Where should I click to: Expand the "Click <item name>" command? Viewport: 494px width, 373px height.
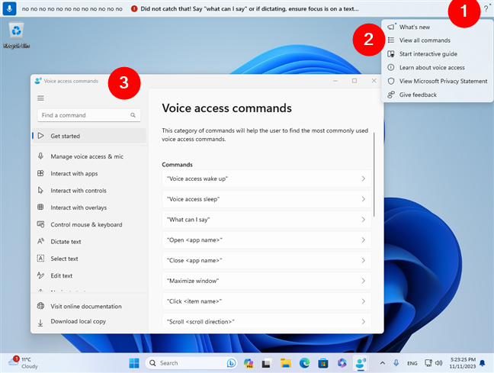point(267,301)
